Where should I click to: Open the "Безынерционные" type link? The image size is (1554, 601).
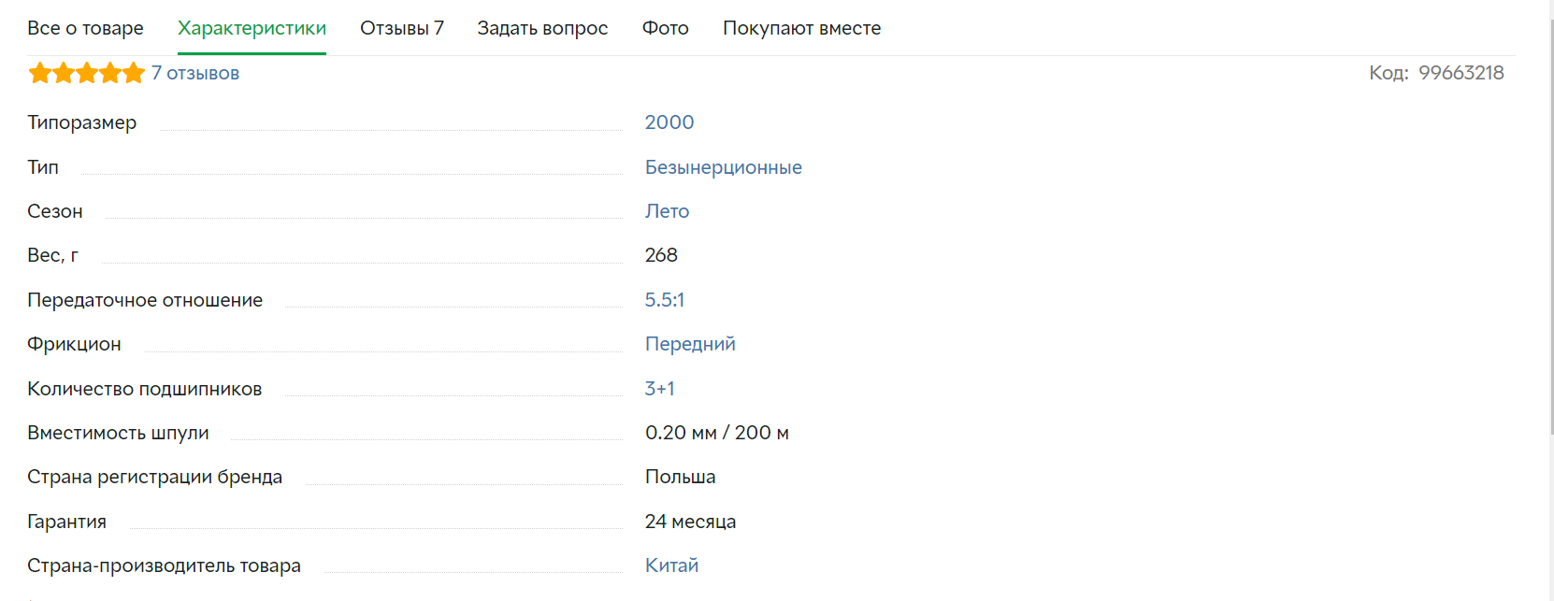[724, 167]
